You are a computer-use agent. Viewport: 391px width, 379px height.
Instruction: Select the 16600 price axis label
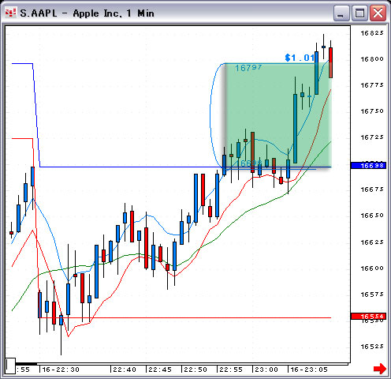372,268
